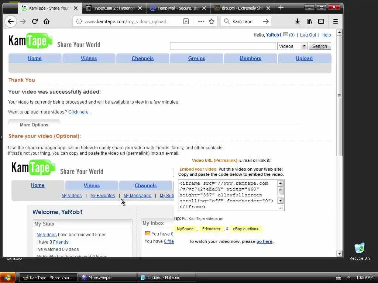Image resolution: width=378 pixels, height=283 pixels.
Task: Bookmark this page with the star icon
Action: click(x=212, y=22)
